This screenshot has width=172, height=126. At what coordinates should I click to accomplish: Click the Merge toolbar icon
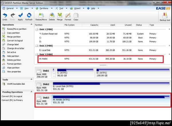(x=60, y=15)
